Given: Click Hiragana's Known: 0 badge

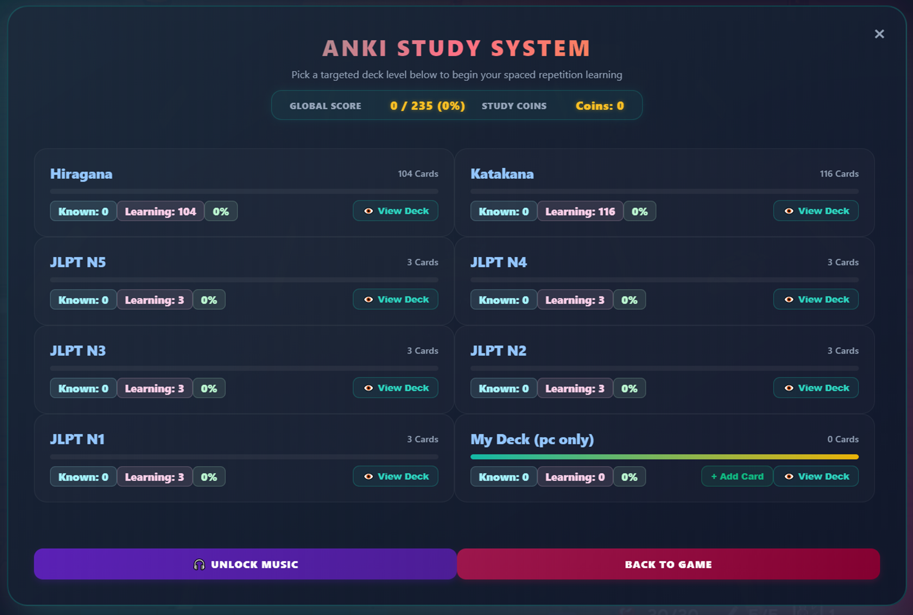Looking at the screenshot, I should click(83, 211).
